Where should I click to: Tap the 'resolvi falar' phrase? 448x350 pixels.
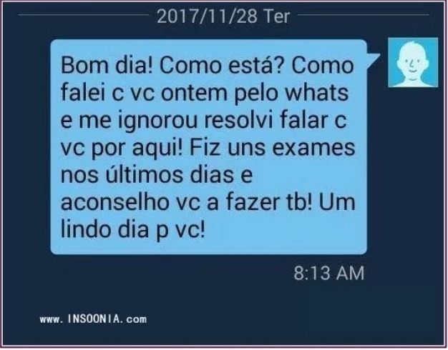click(x=265, y=120)
